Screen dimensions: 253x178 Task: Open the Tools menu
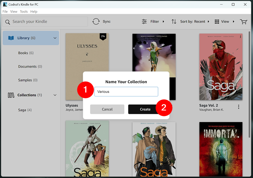click(x=24, y=12)
